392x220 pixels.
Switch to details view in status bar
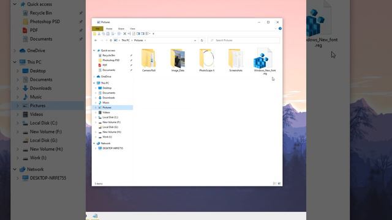(x=274, y=183)
